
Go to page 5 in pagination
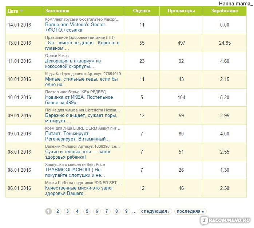(87, 211)
